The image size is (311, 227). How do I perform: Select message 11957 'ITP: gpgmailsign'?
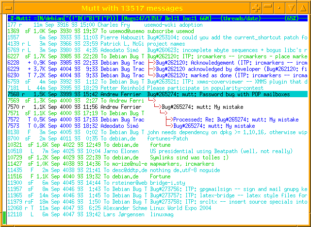click(x=158, y=190)
